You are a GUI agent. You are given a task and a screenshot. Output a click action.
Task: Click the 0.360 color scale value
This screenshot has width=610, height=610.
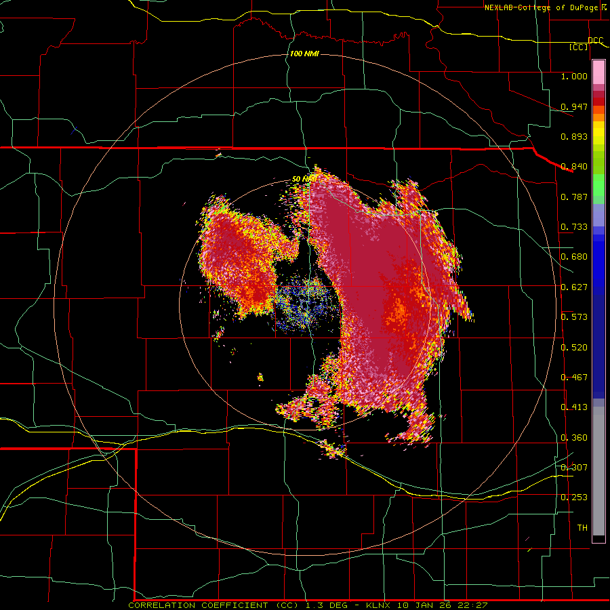tap(574, 438)
